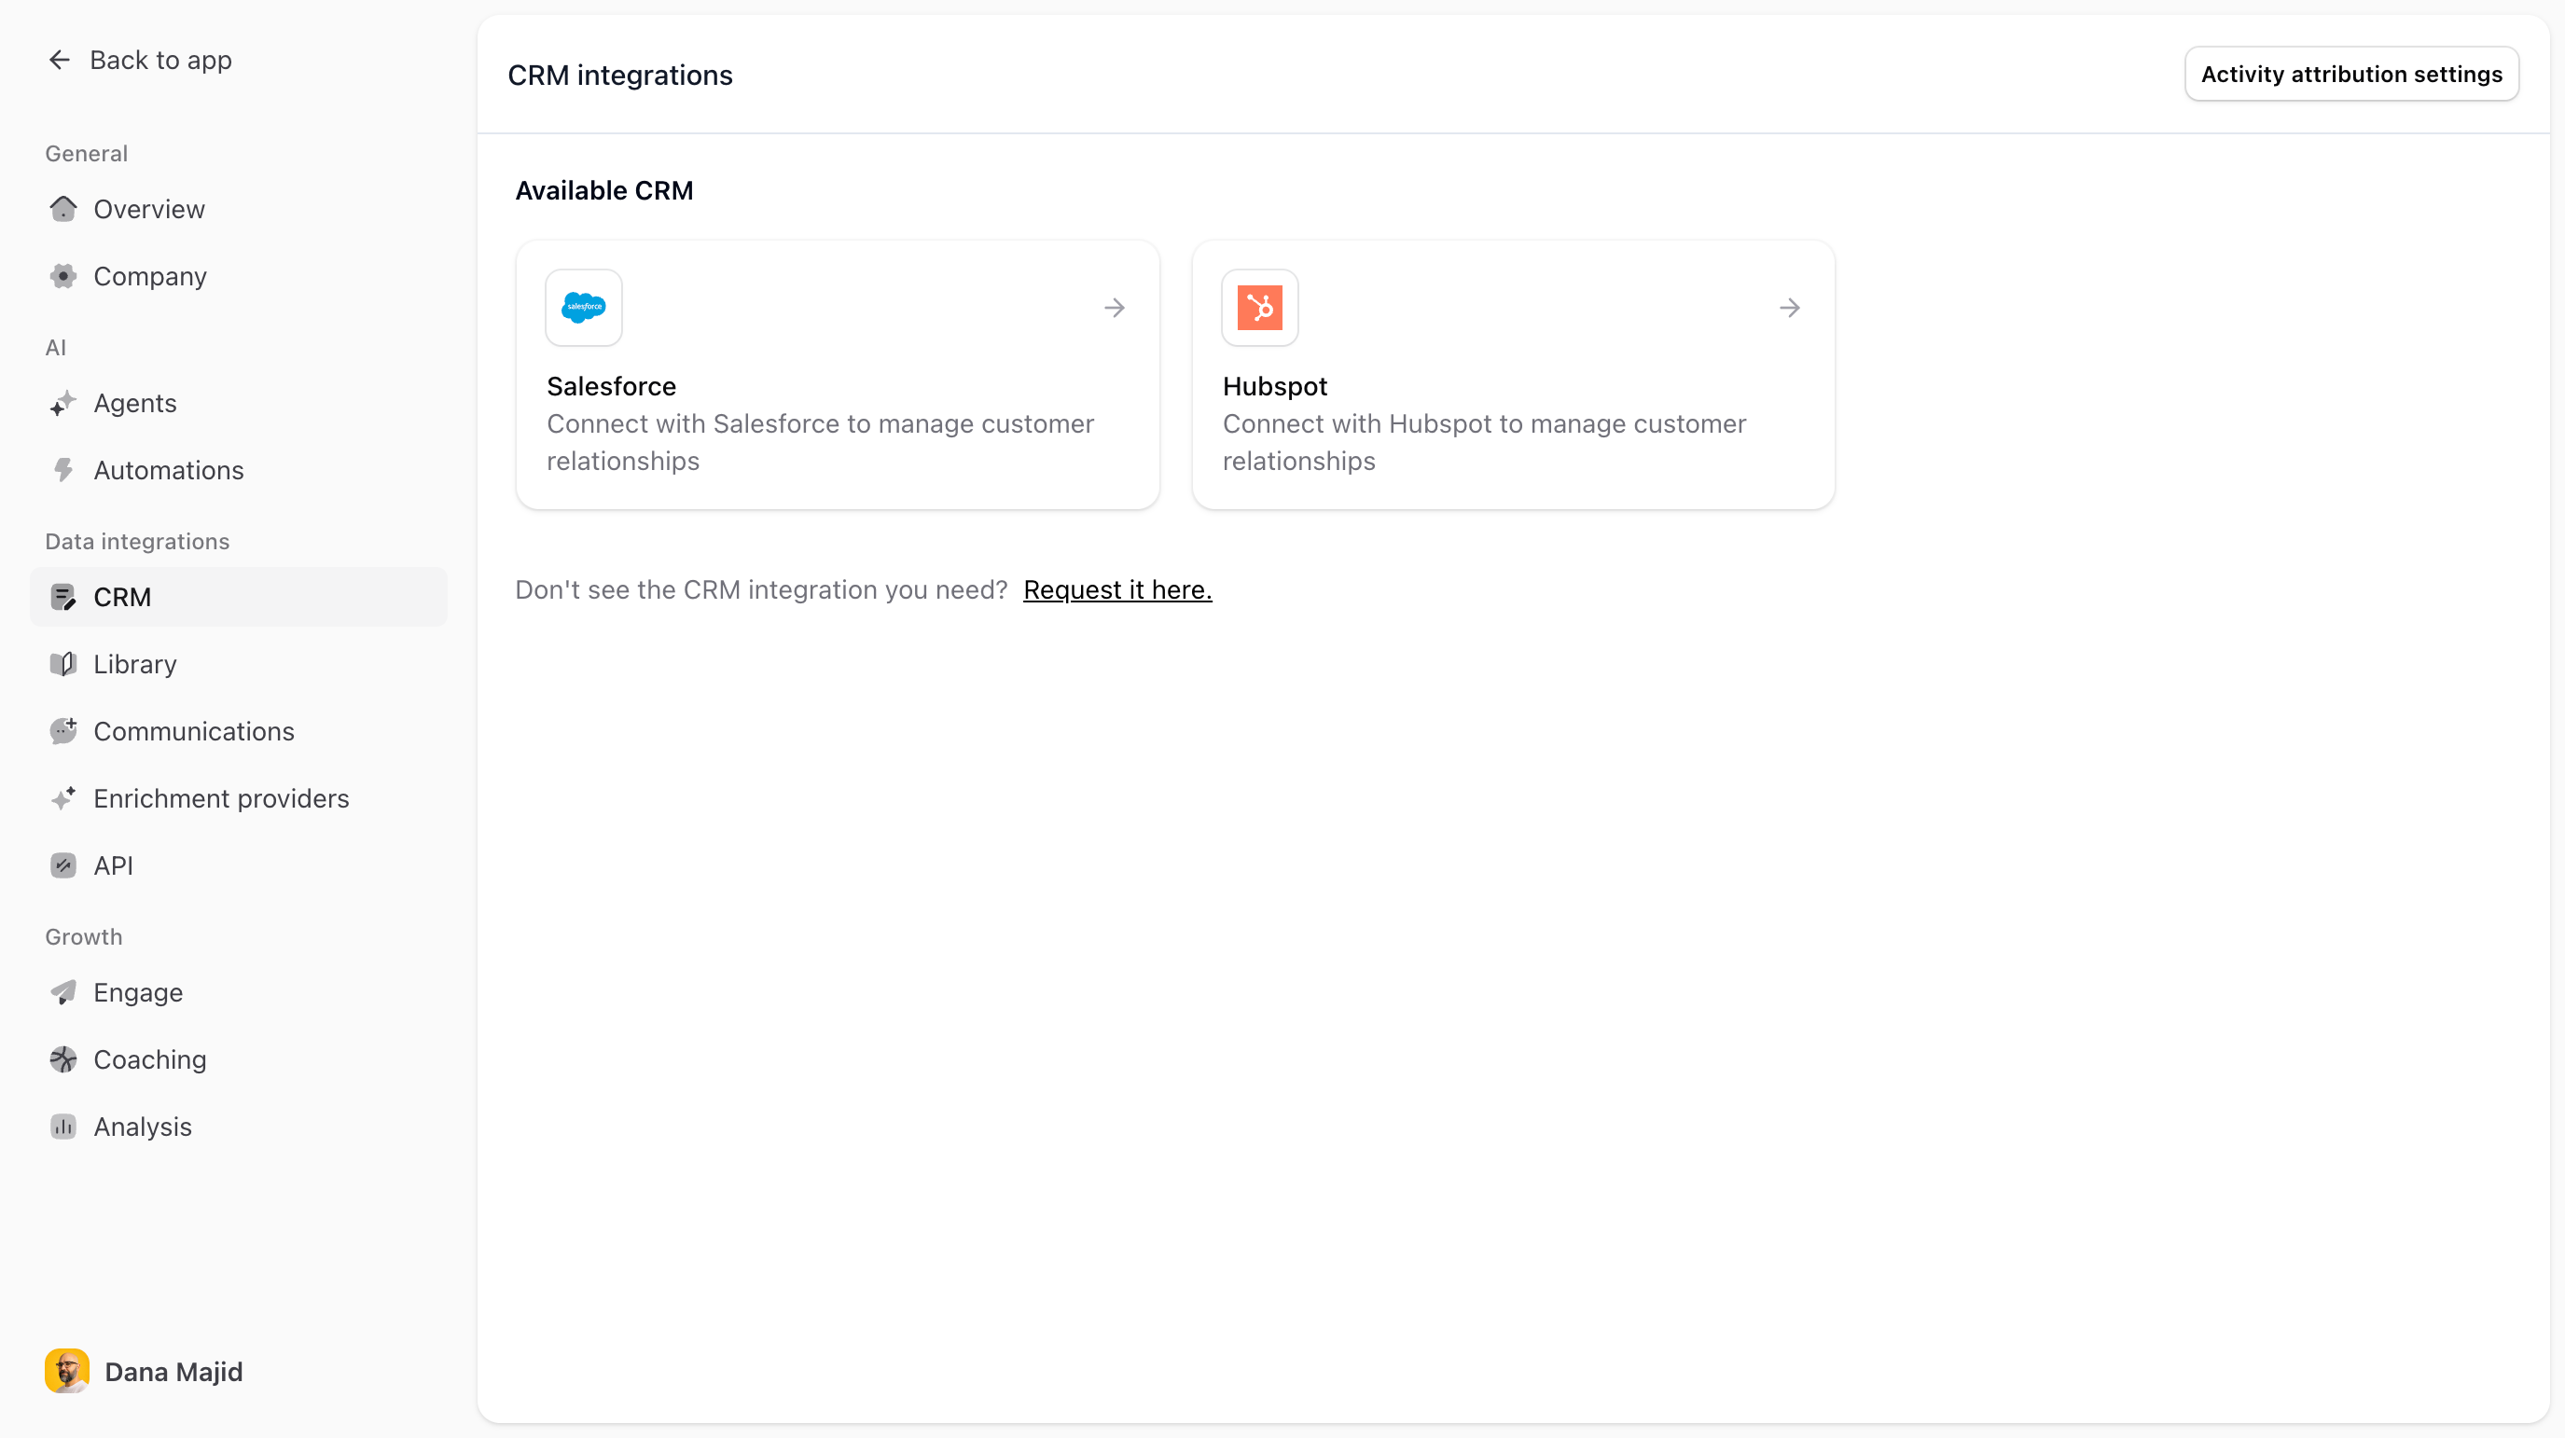This screenshot has height=1438, width=2565.
Task: Click the CRM notepad icon
Action: [62, 597]
